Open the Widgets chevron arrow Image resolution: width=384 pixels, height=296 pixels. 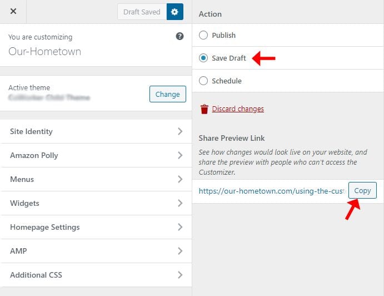click(x=180, y=203)
